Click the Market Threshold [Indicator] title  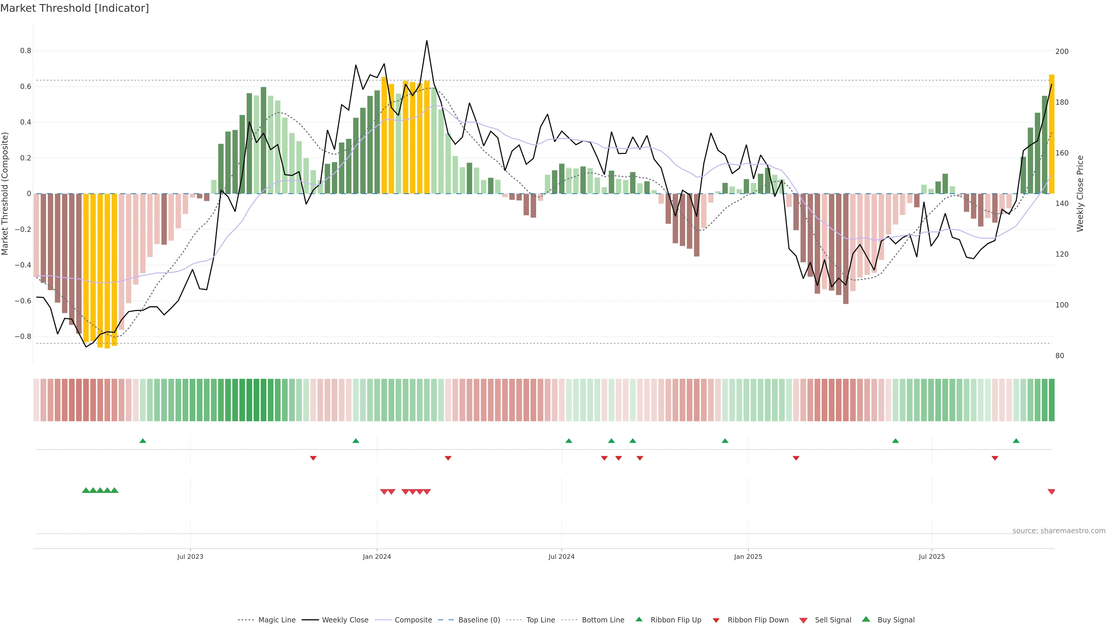[x=75, y=8]
